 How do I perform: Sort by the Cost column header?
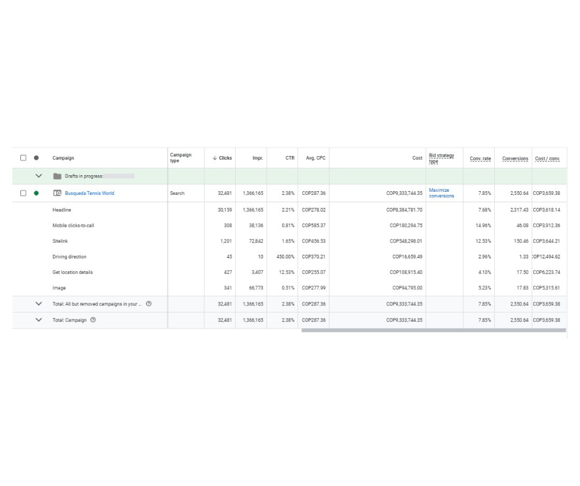point(417,158)
